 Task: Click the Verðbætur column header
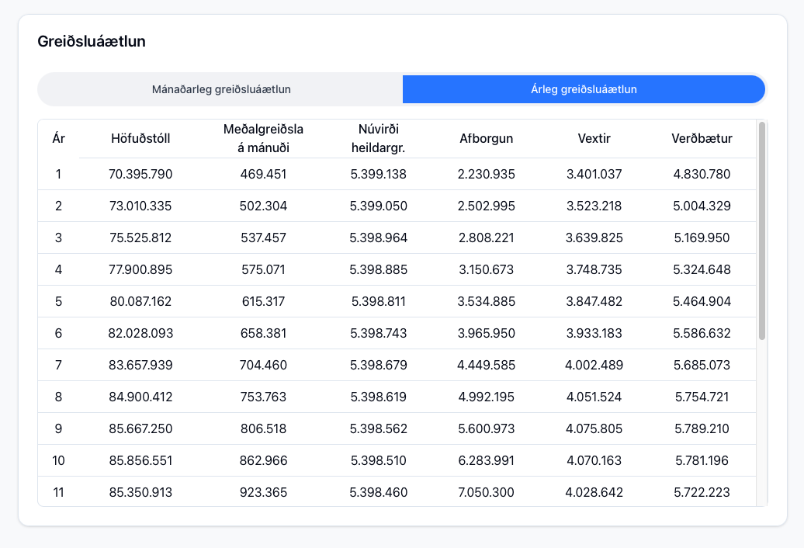click(702, 139)
